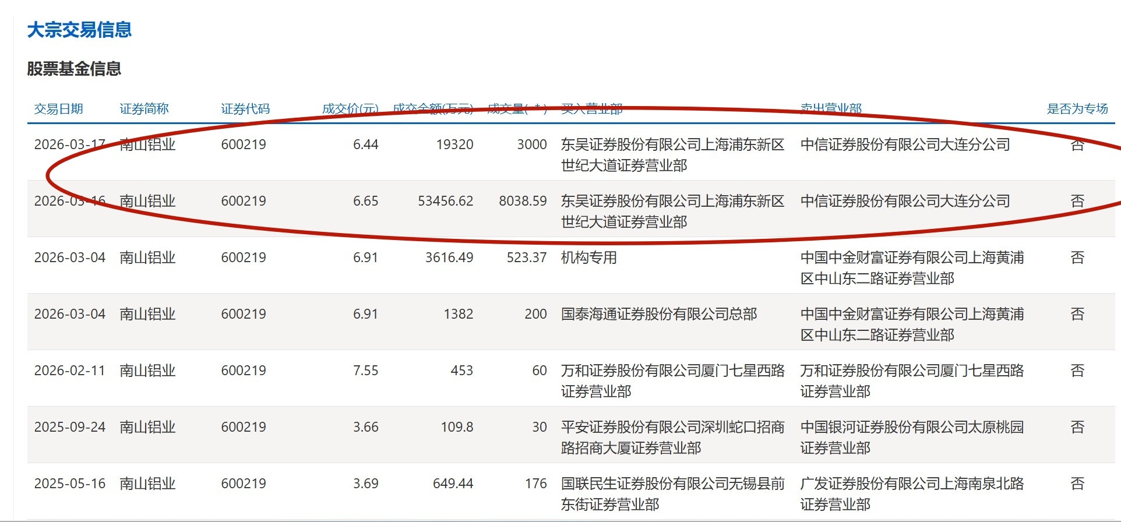Select the 7.55 price cell

[365, 371]
